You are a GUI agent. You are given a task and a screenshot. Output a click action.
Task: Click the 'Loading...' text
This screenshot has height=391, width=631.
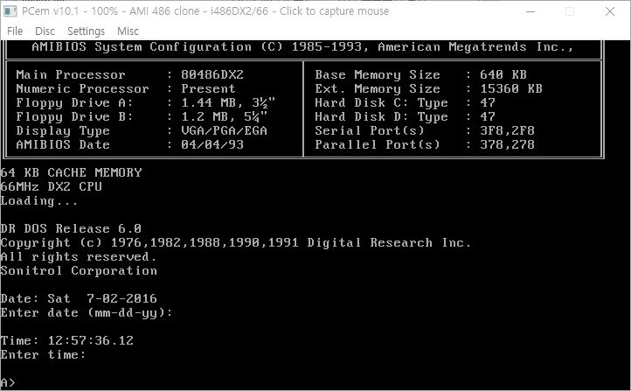pos(39,200)
